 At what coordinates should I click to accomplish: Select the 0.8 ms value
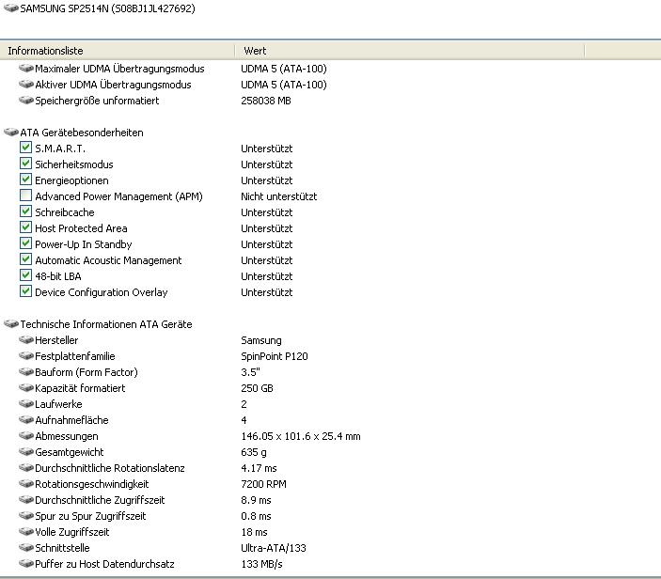coord(256,517)
